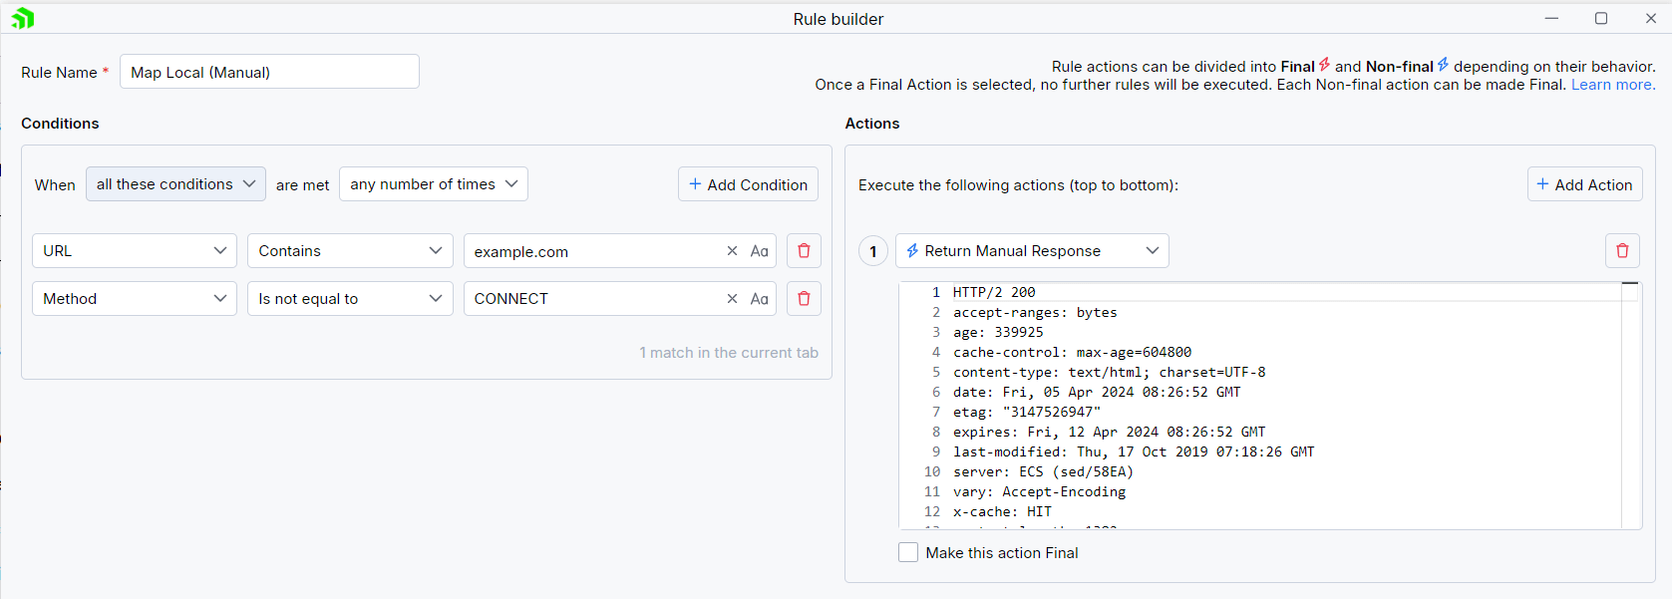Clear the CONNECT value with the x icon
This screenshot has height=599, width=1672.
pyautogui.click(x=732, y=298)
